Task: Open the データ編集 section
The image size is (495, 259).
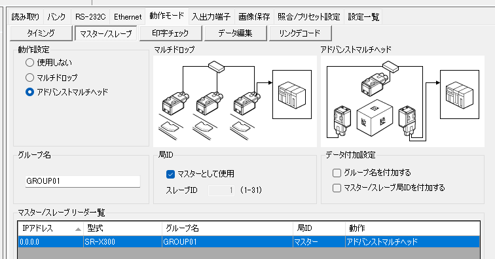Action: [236, 33]
